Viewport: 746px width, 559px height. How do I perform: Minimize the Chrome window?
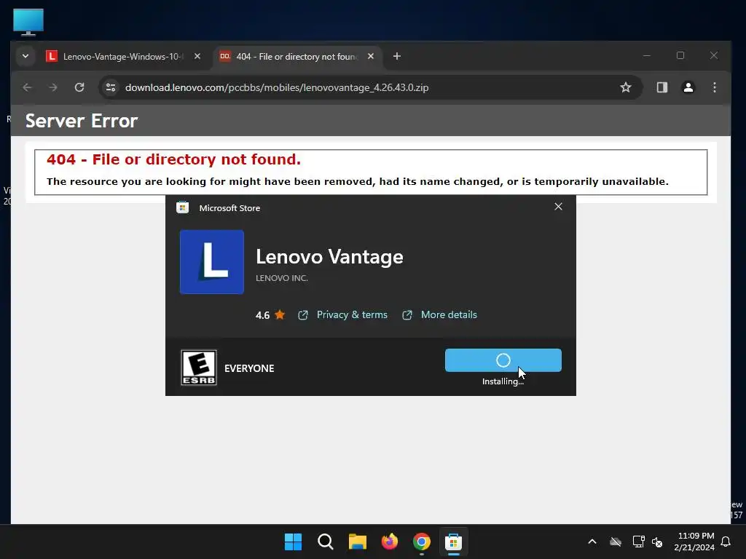pos(647,55)
